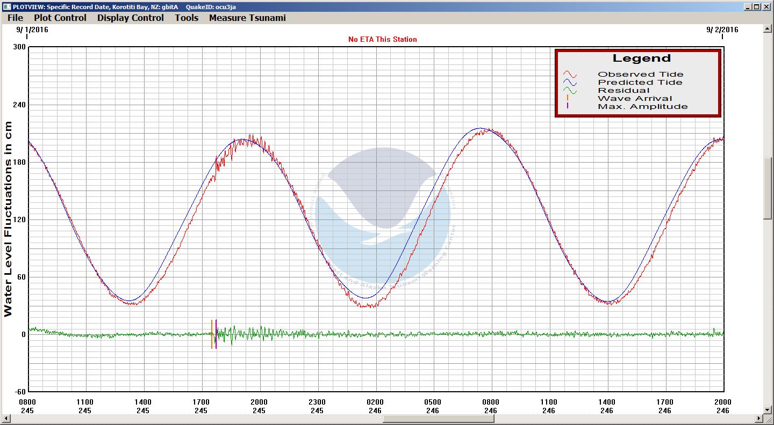Click the Max. Amplitude legend entry
This screenshot has width=774, height=425.
click(x=643, y=107)
